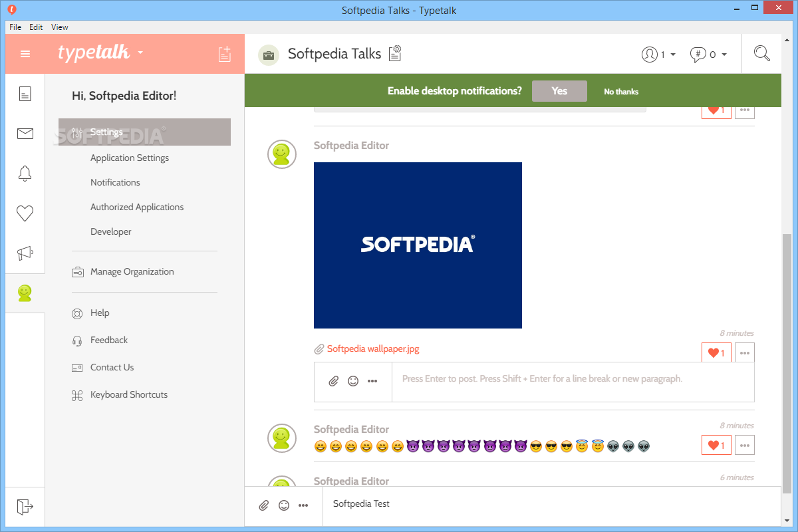Click the Hi, Softpedia Editor! greeting
Screen dimensions: 798x532
click(124, 96)
